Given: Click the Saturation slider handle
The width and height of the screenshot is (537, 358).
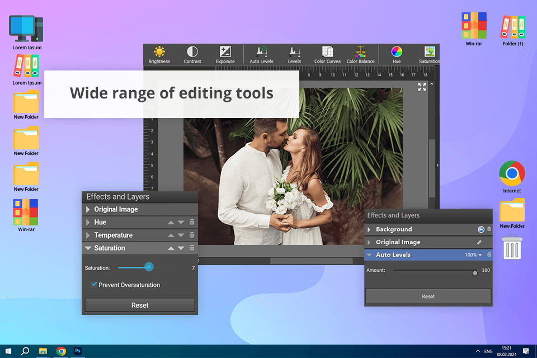Looking at the screenshot, I should tap(149, 266).
